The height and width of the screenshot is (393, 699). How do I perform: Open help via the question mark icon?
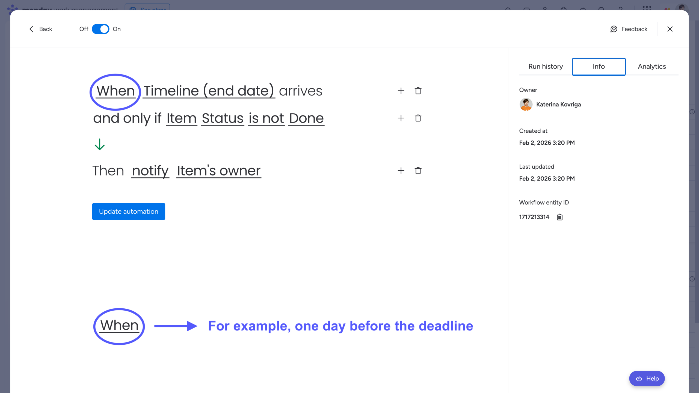620,9
